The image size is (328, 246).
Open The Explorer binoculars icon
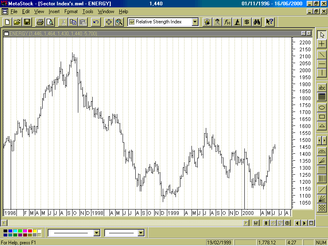(x=257, y=22)
